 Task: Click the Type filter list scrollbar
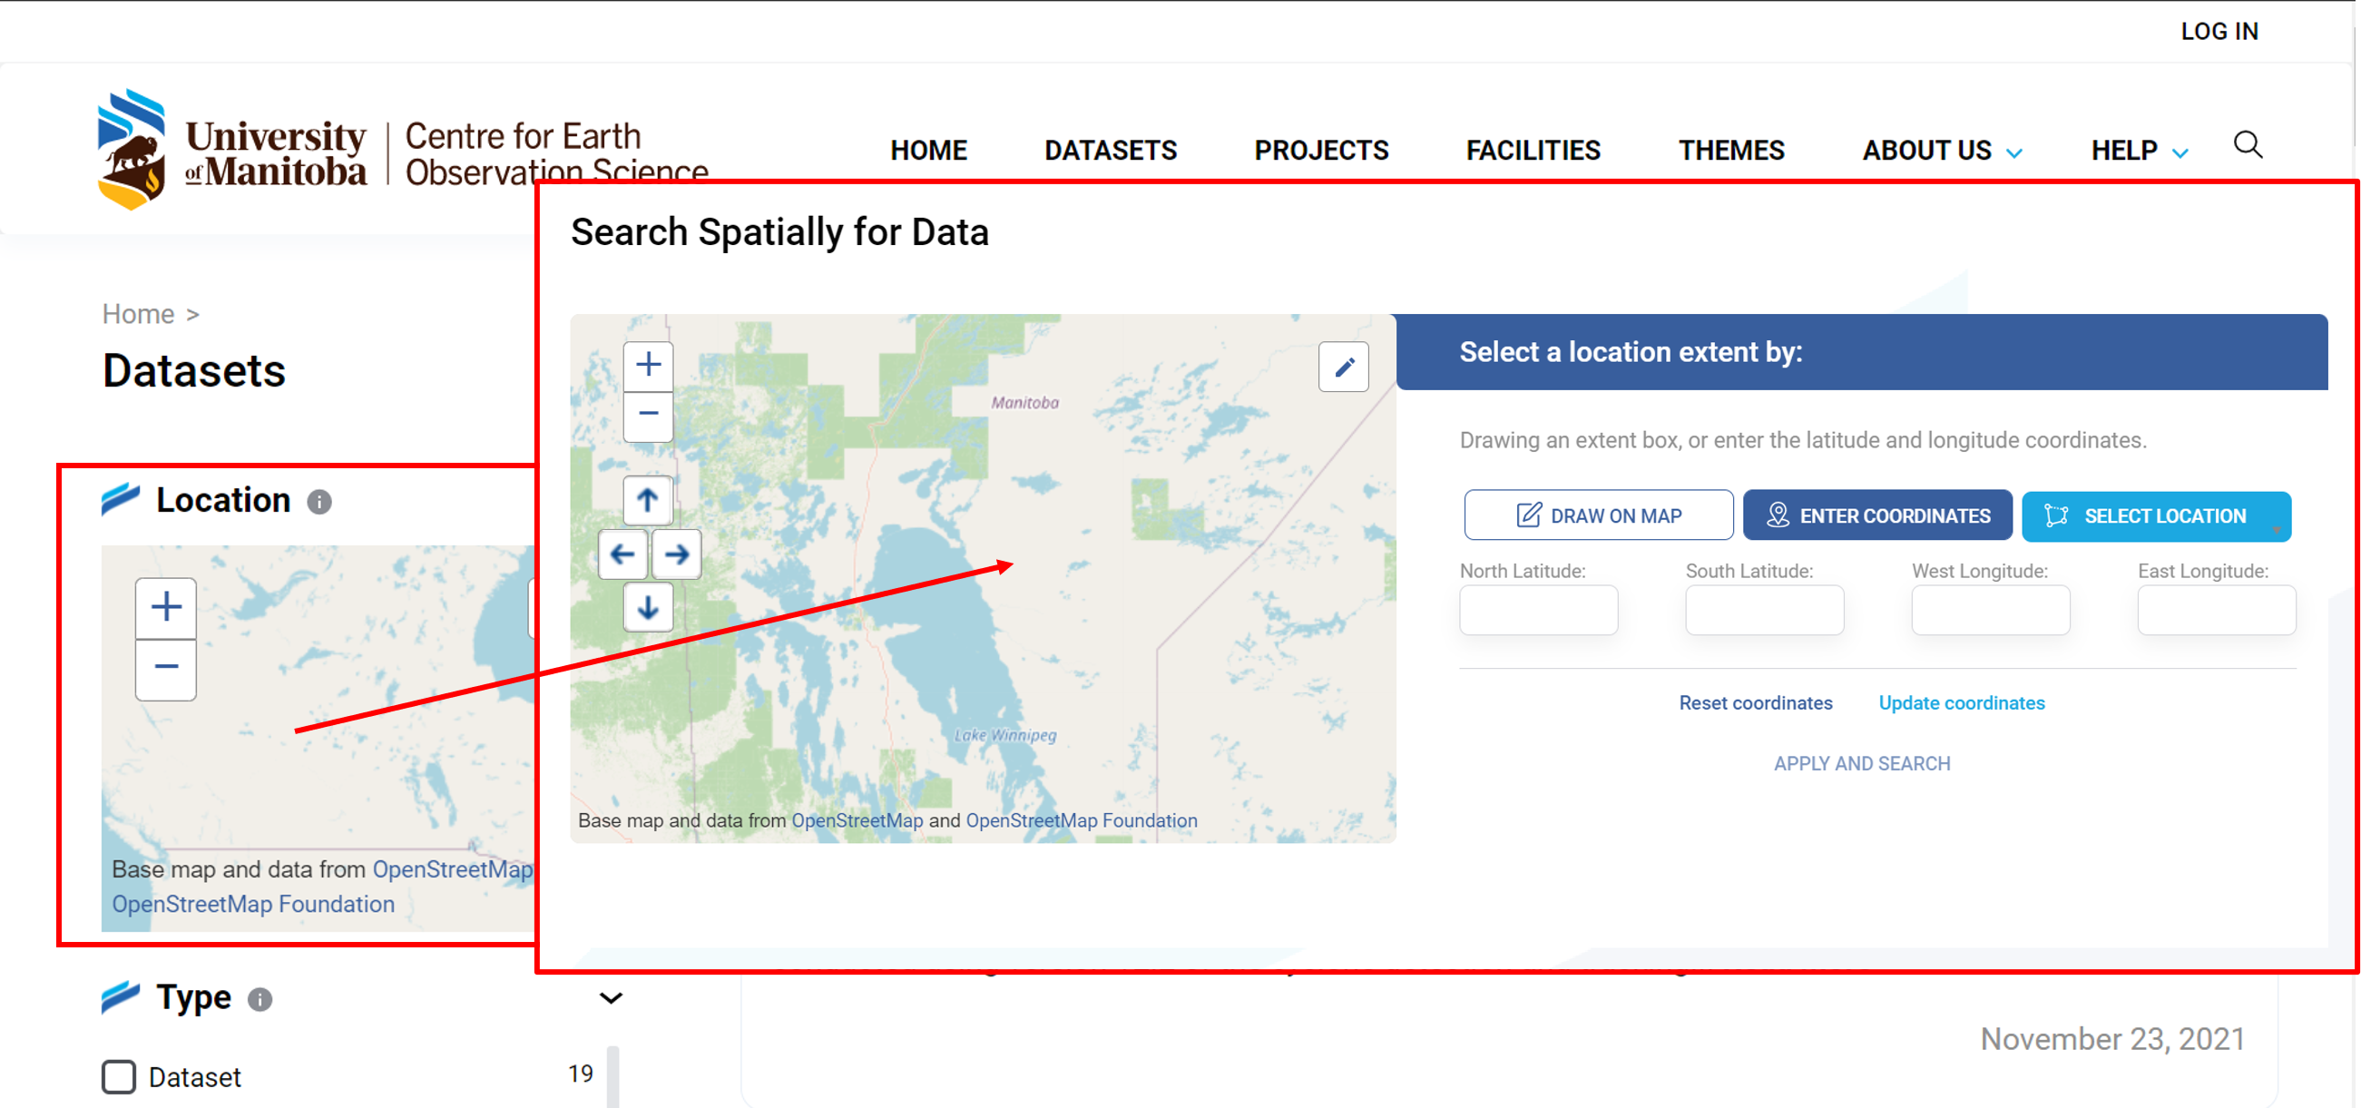(x=612, y=1077)
